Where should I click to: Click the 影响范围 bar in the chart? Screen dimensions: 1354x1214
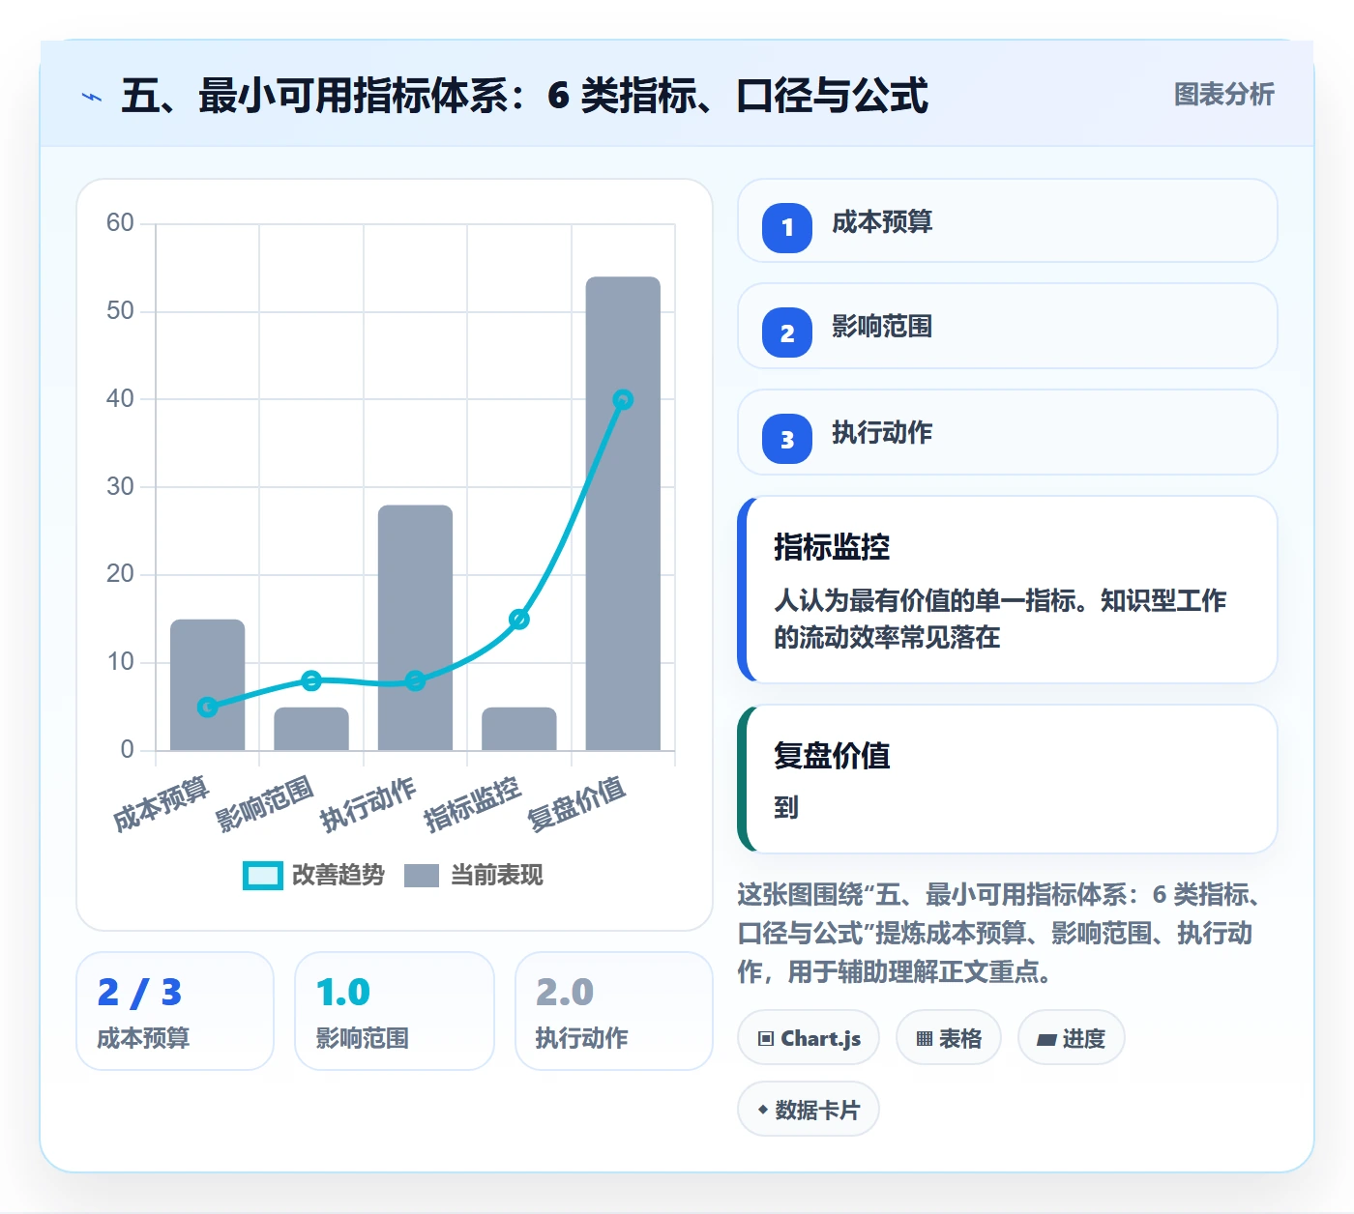[311, 729]
